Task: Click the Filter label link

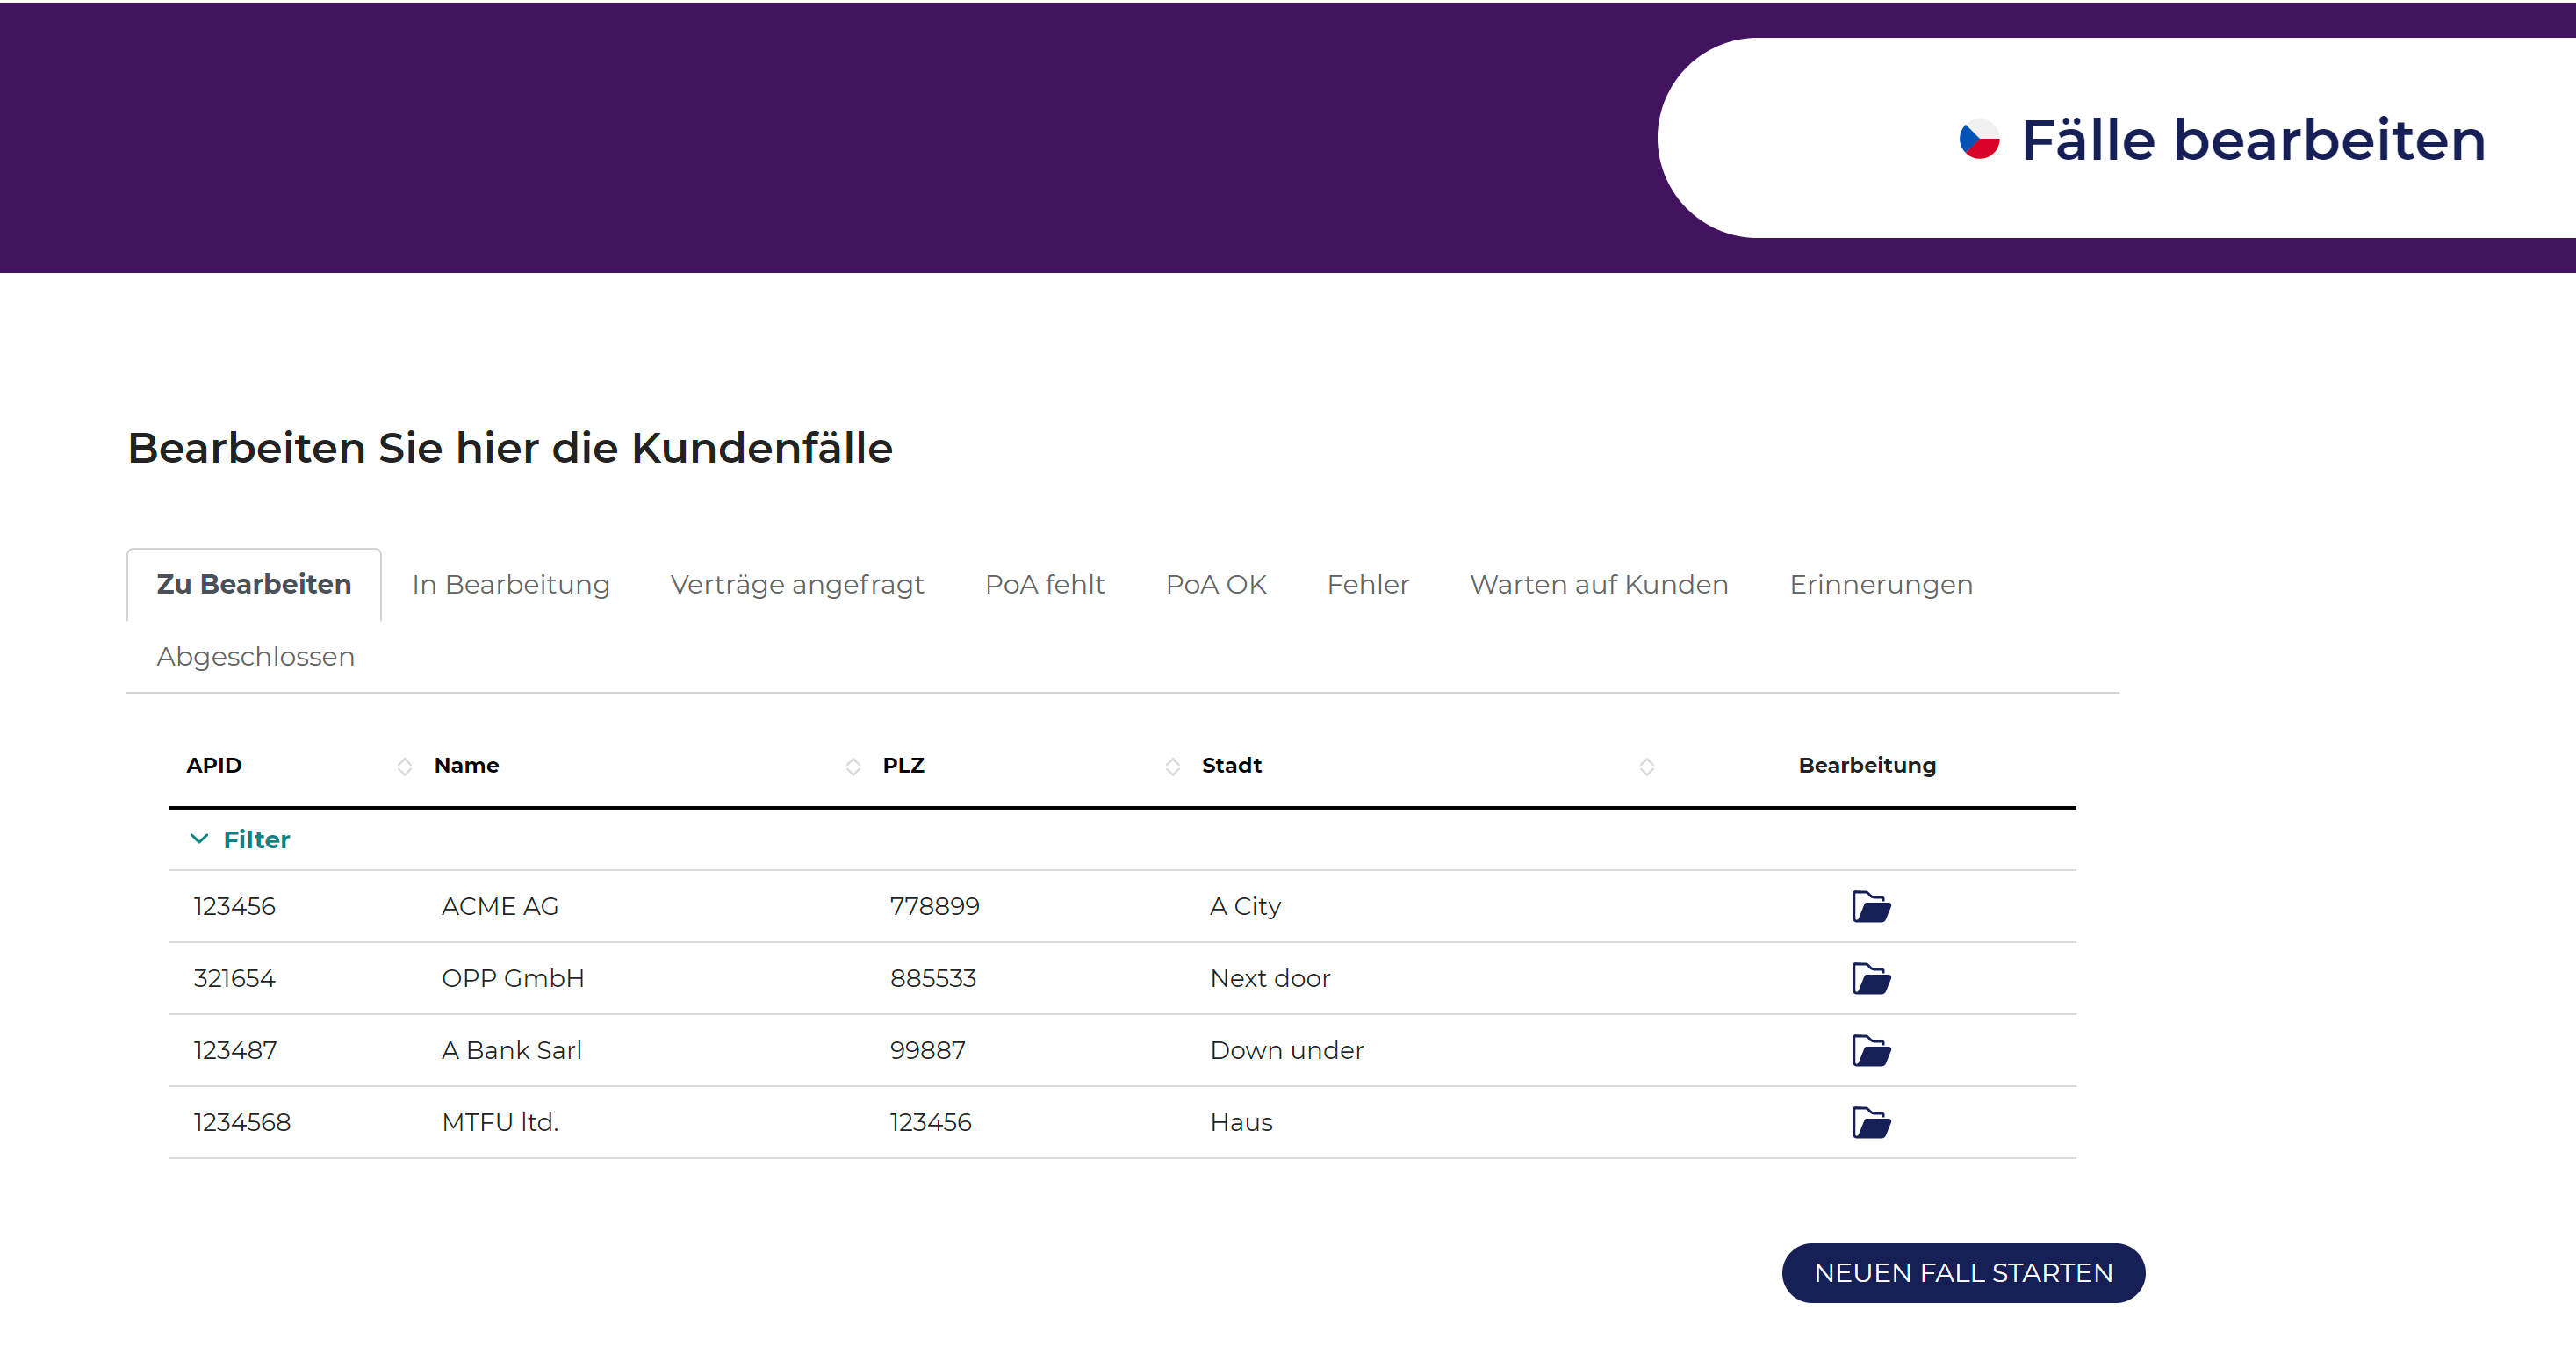Action: (x=256, y=839)
